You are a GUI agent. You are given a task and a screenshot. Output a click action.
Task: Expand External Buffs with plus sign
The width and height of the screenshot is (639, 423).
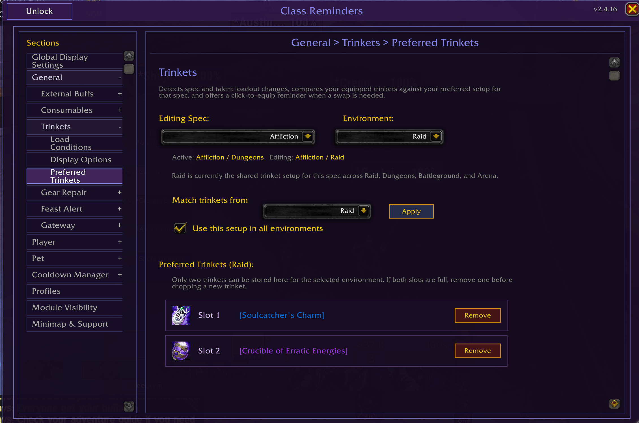click(120, 94)
